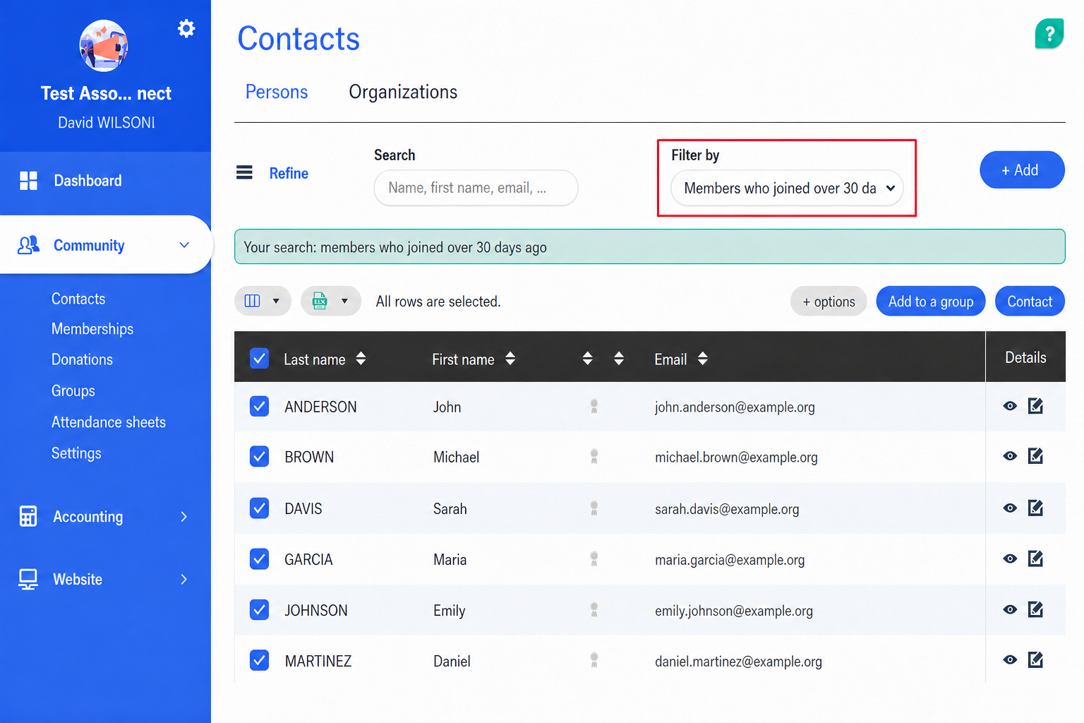1084x723 pixels.
Task: Click the Dashboard grid icon
Action: tap(28, 181)
